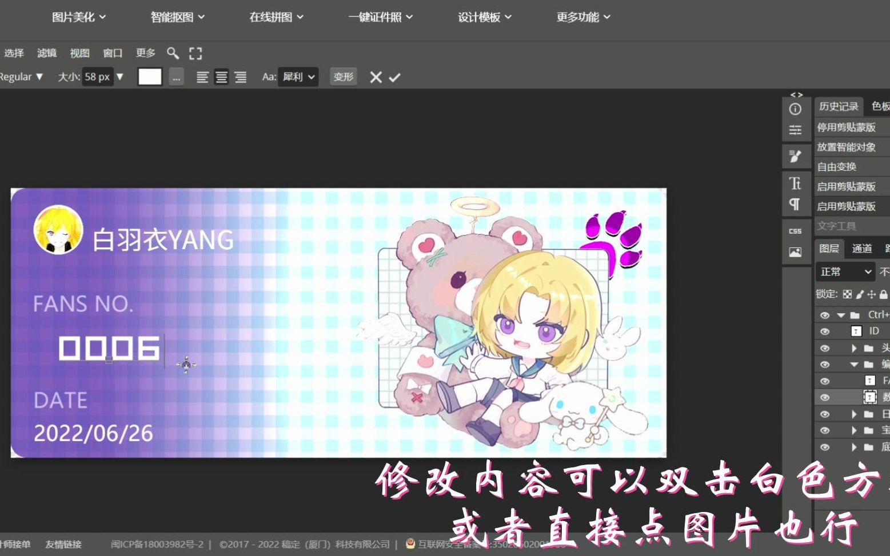This screenshot has width=890, height=556.
Task: Hide the bottom-most layer group
Action: tap(825, 447)
